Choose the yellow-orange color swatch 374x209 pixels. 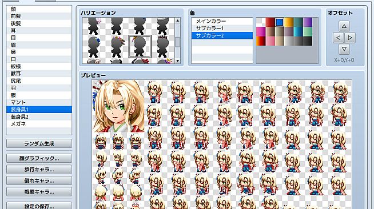pos(289,22)
